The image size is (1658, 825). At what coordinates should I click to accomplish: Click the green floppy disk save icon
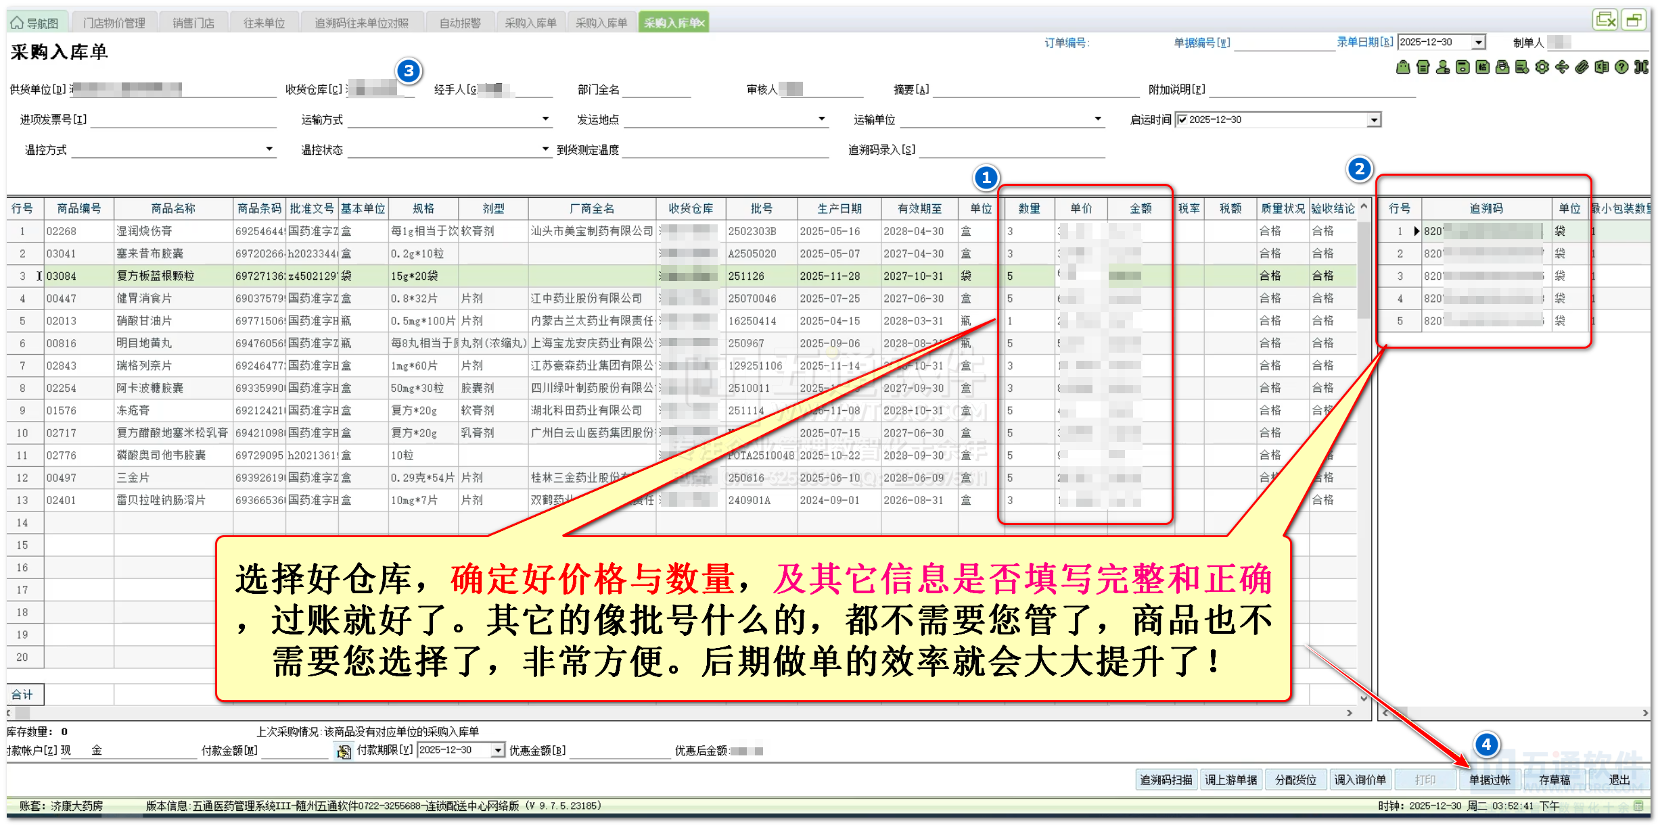pos(1463,67)
